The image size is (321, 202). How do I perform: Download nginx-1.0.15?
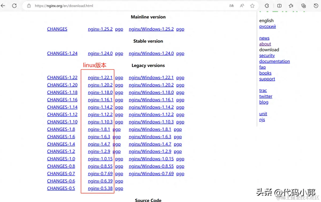(100, 159)
